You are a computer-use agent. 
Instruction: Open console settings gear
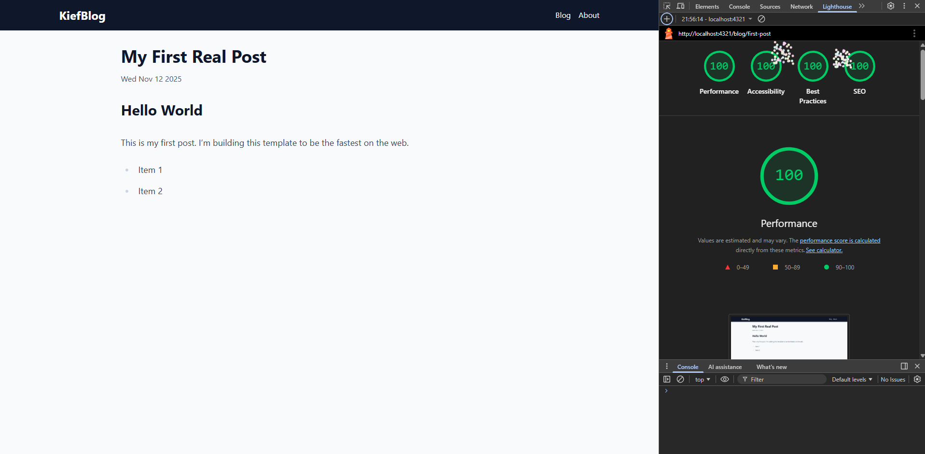click(916, 379)
